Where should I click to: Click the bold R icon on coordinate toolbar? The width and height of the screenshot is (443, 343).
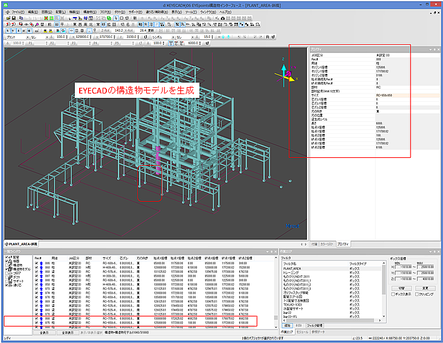coord(268,37)
